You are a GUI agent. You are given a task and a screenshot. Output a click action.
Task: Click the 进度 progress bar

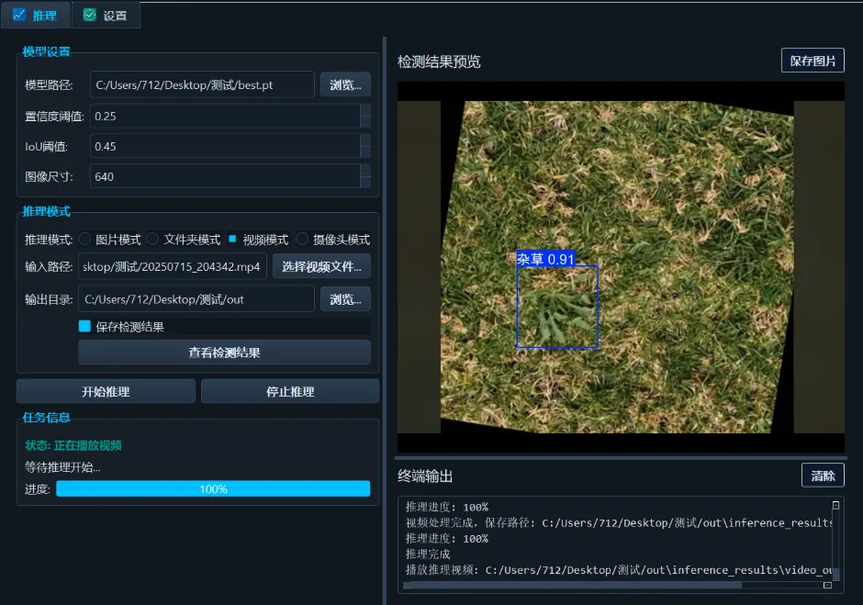point(213,488)
